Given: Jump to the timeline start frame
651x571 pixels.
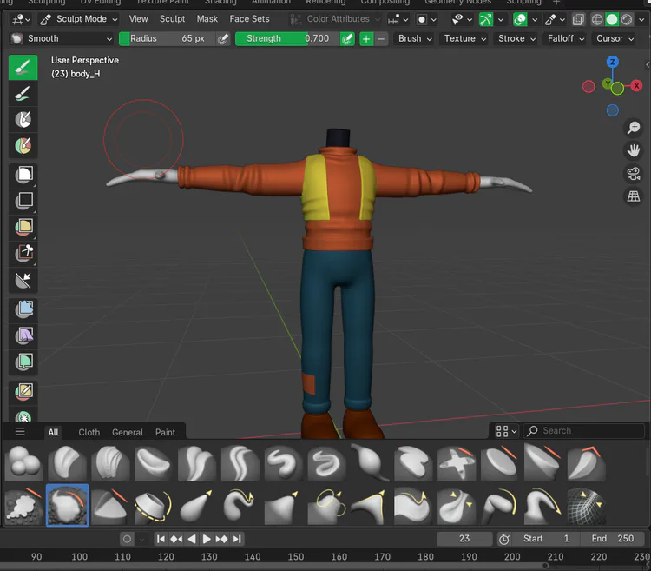Looking at the screenshot, I should 161,539.
